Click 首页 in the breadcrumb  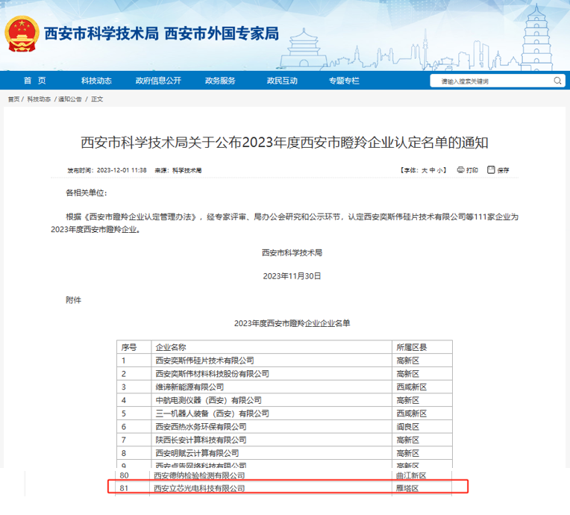point(13,99)
